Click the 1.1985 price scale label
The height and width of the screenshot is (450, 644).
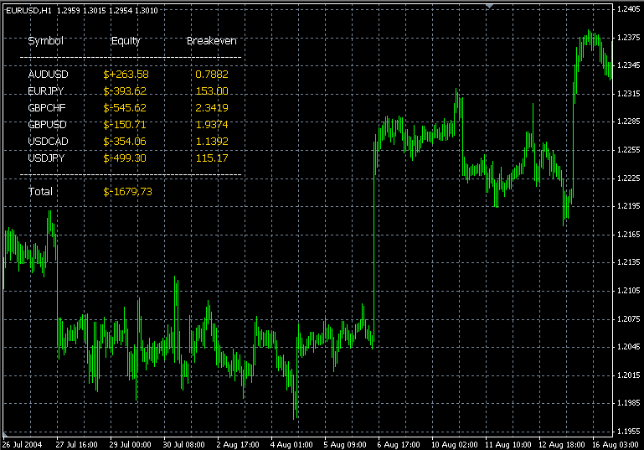tap(629, 403)
